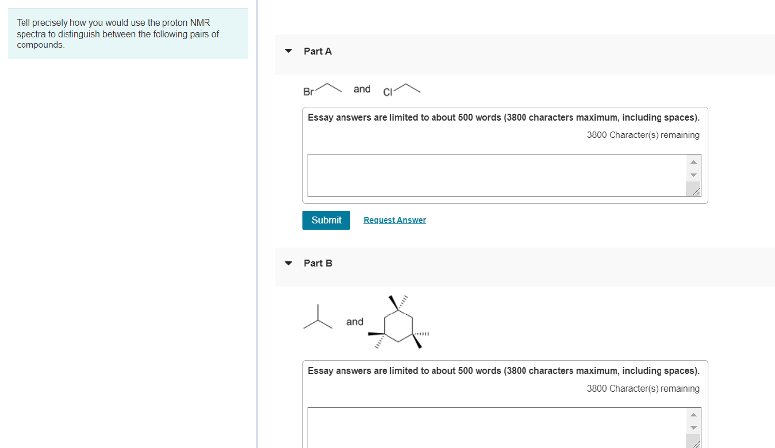Click the Part A disclosure triangle
Screen dimensions: 775x448
[x=288, y=51]
